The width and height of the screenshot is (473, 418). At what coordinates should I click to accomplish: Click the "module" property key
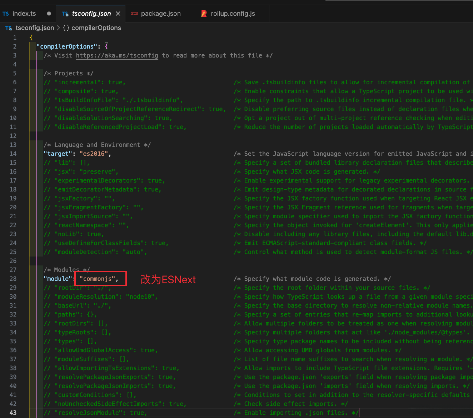[58, 279]
